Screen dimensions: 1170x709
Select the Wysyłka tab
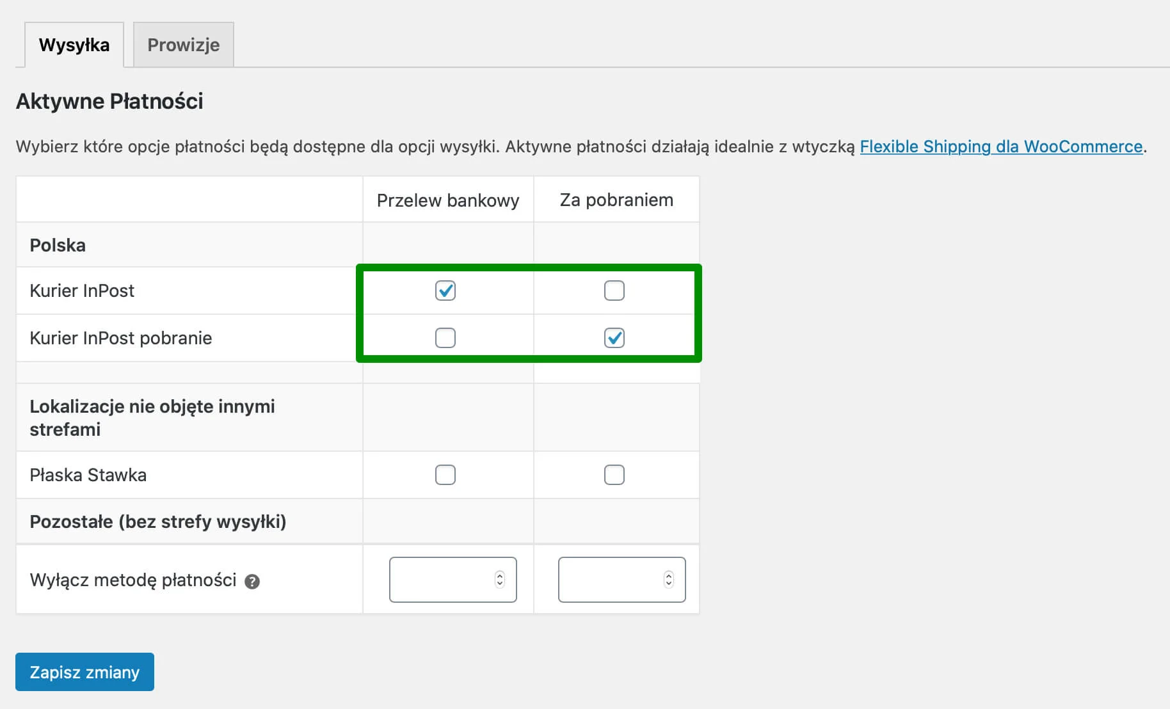coord(74,45)
